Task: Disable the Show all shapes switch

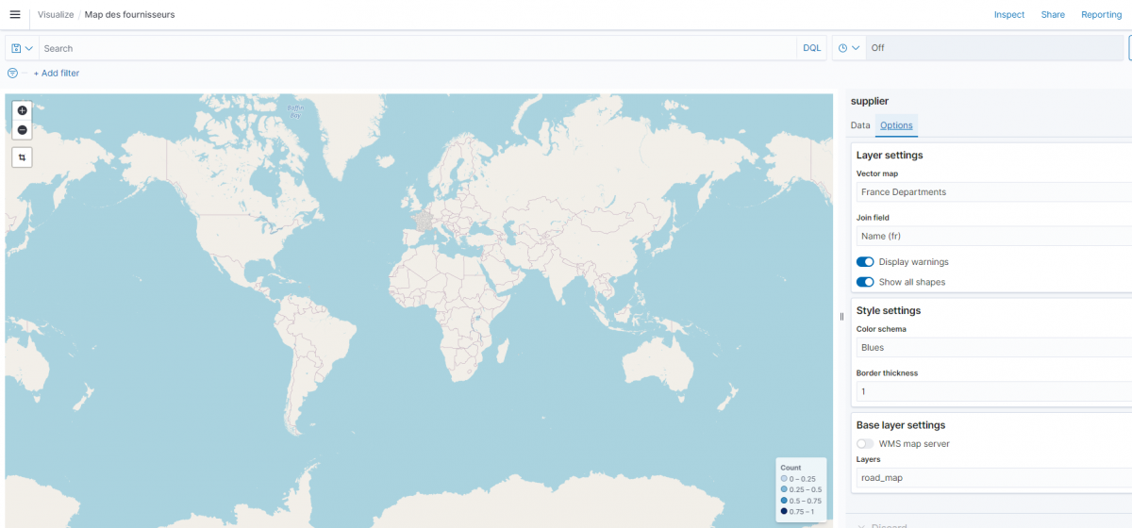Action: tap(865, 282)
